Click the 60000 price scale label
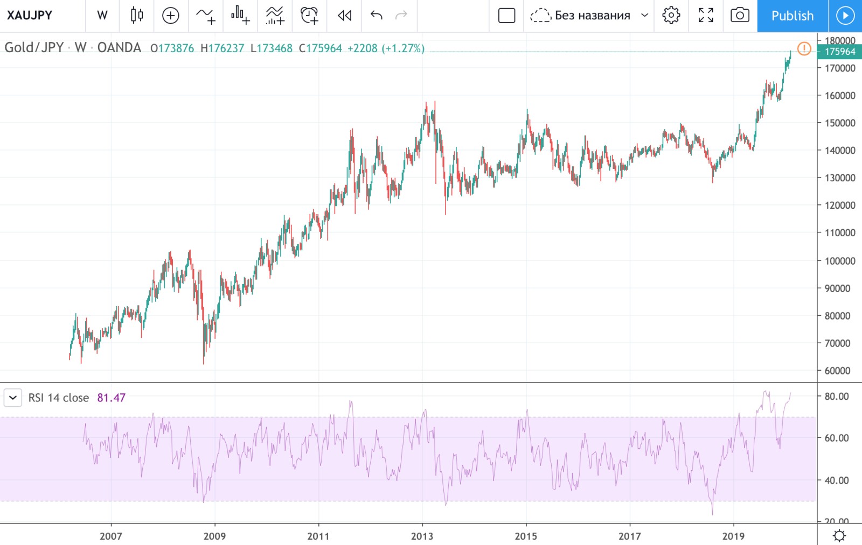862x545 pixels. tap(838, 371)
